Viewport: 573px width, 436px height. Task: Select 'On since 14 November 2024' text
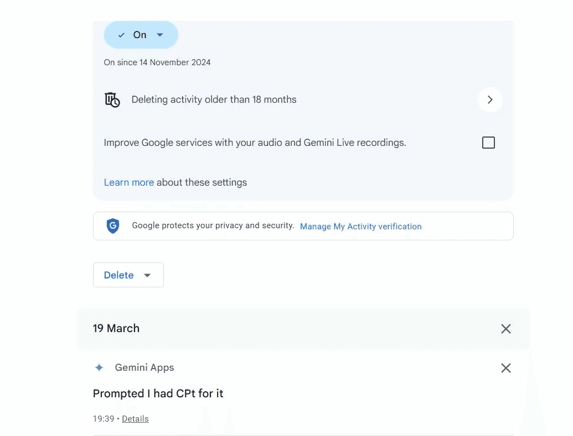point(157,62)
